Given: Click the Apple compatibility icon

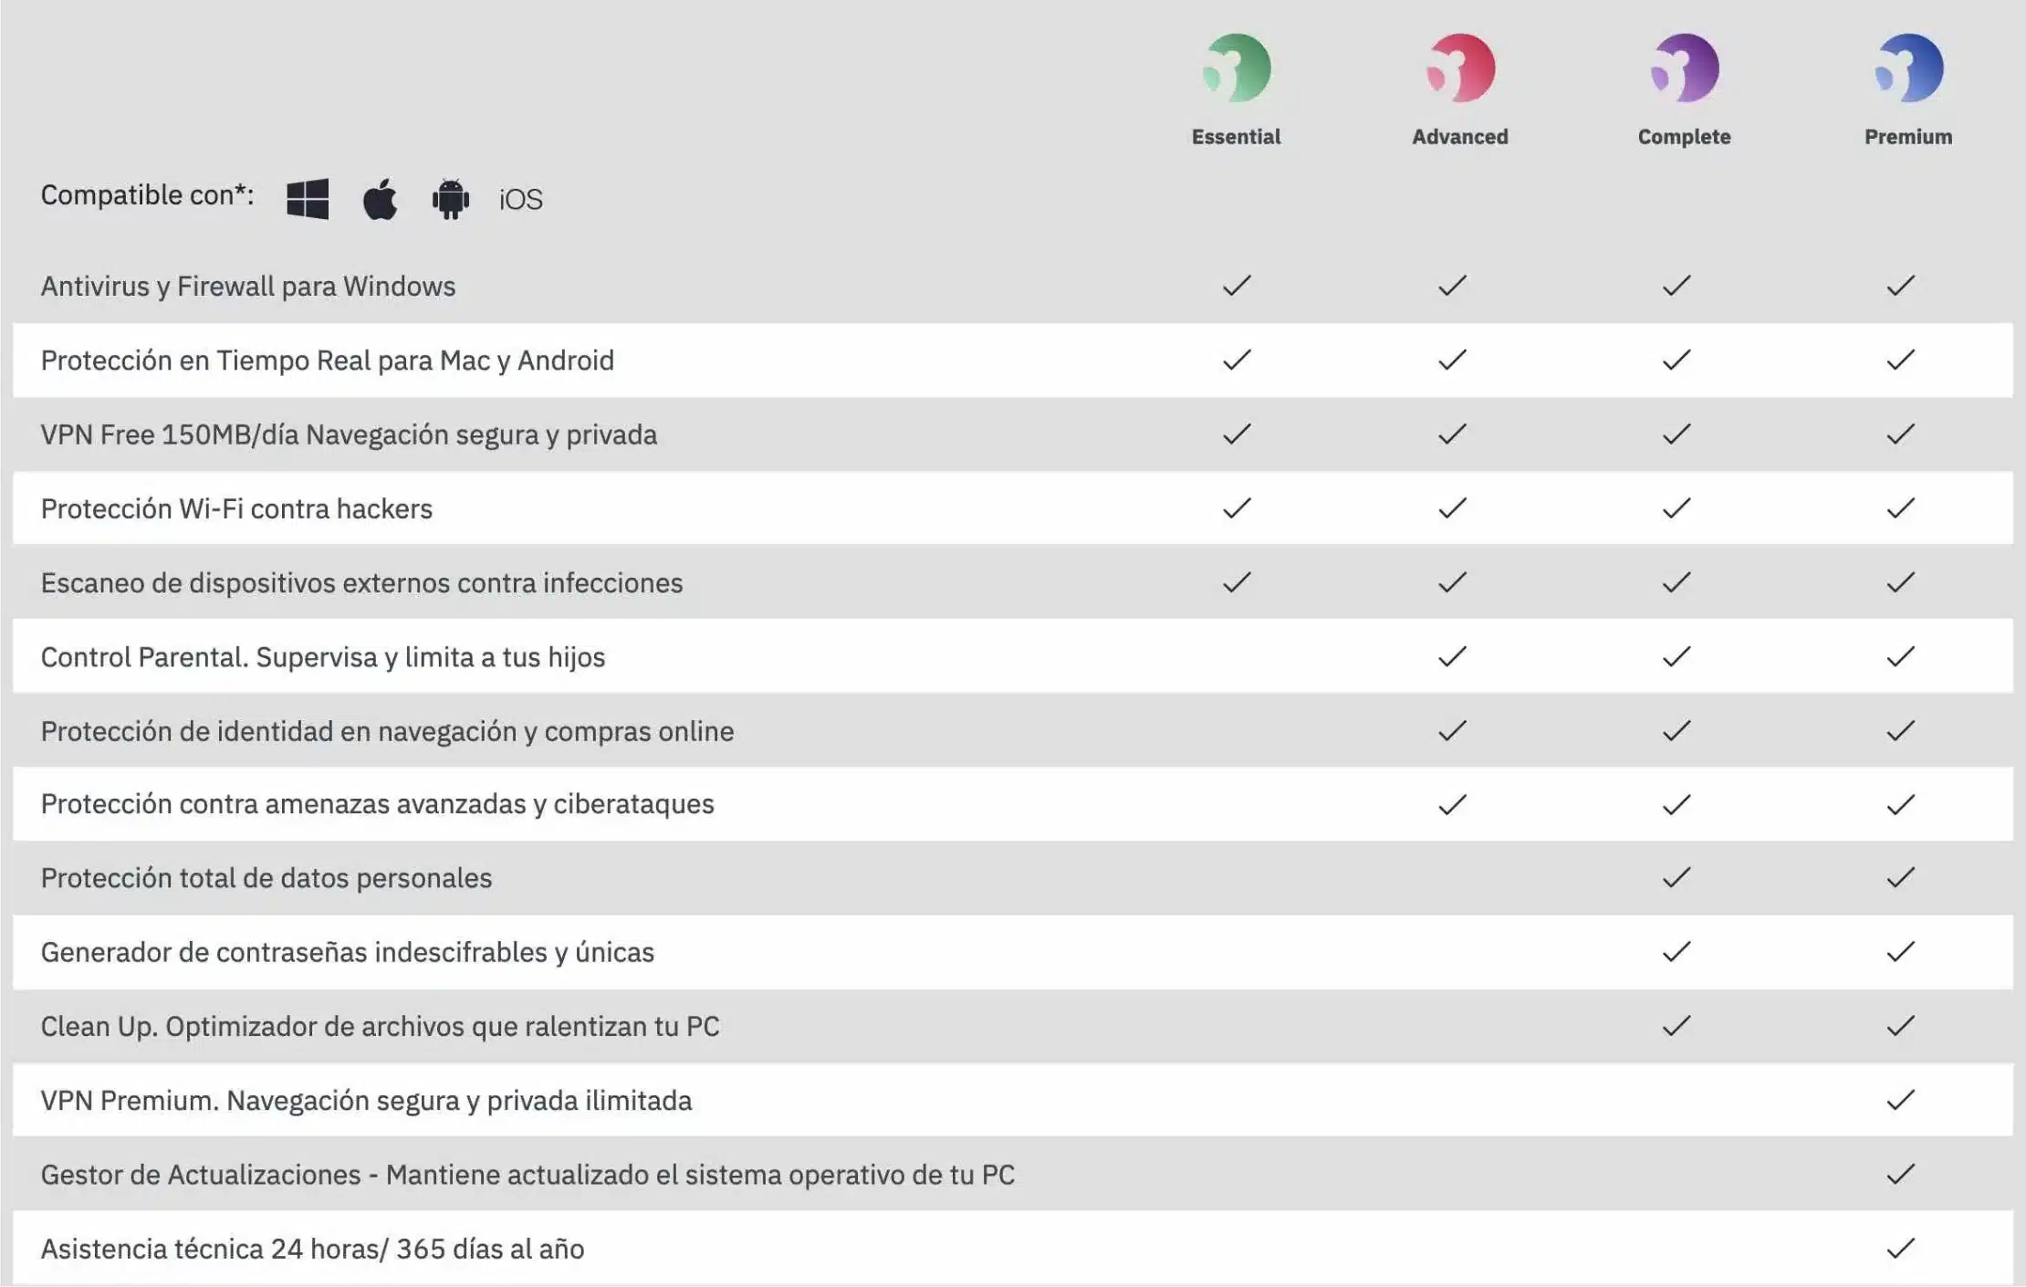Looking at the screenshot, I should [380, 198].
